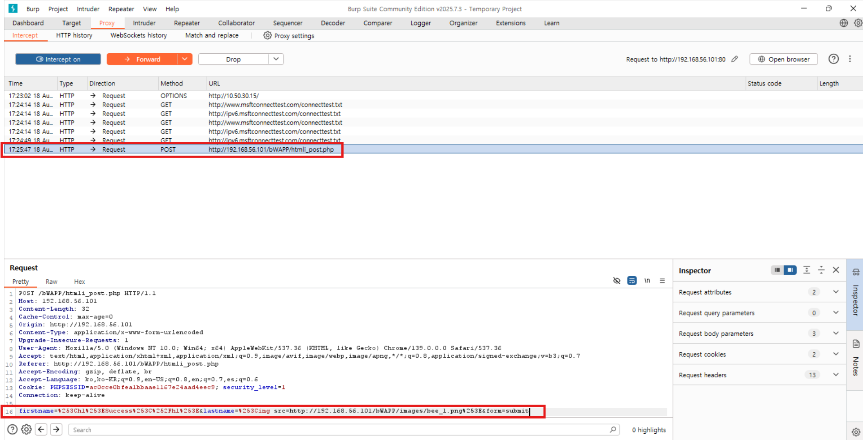Click search help question mark icon

tap(13, 429)
